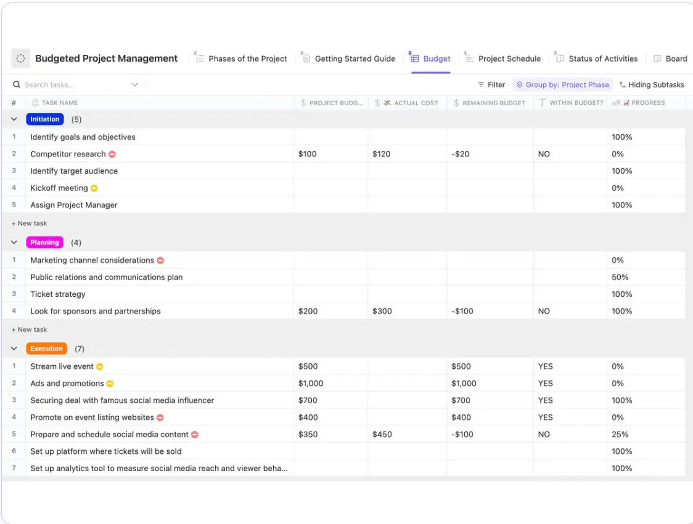
Task: Click the board icon beside Status of Activities
Action: (x=560, y=58)
